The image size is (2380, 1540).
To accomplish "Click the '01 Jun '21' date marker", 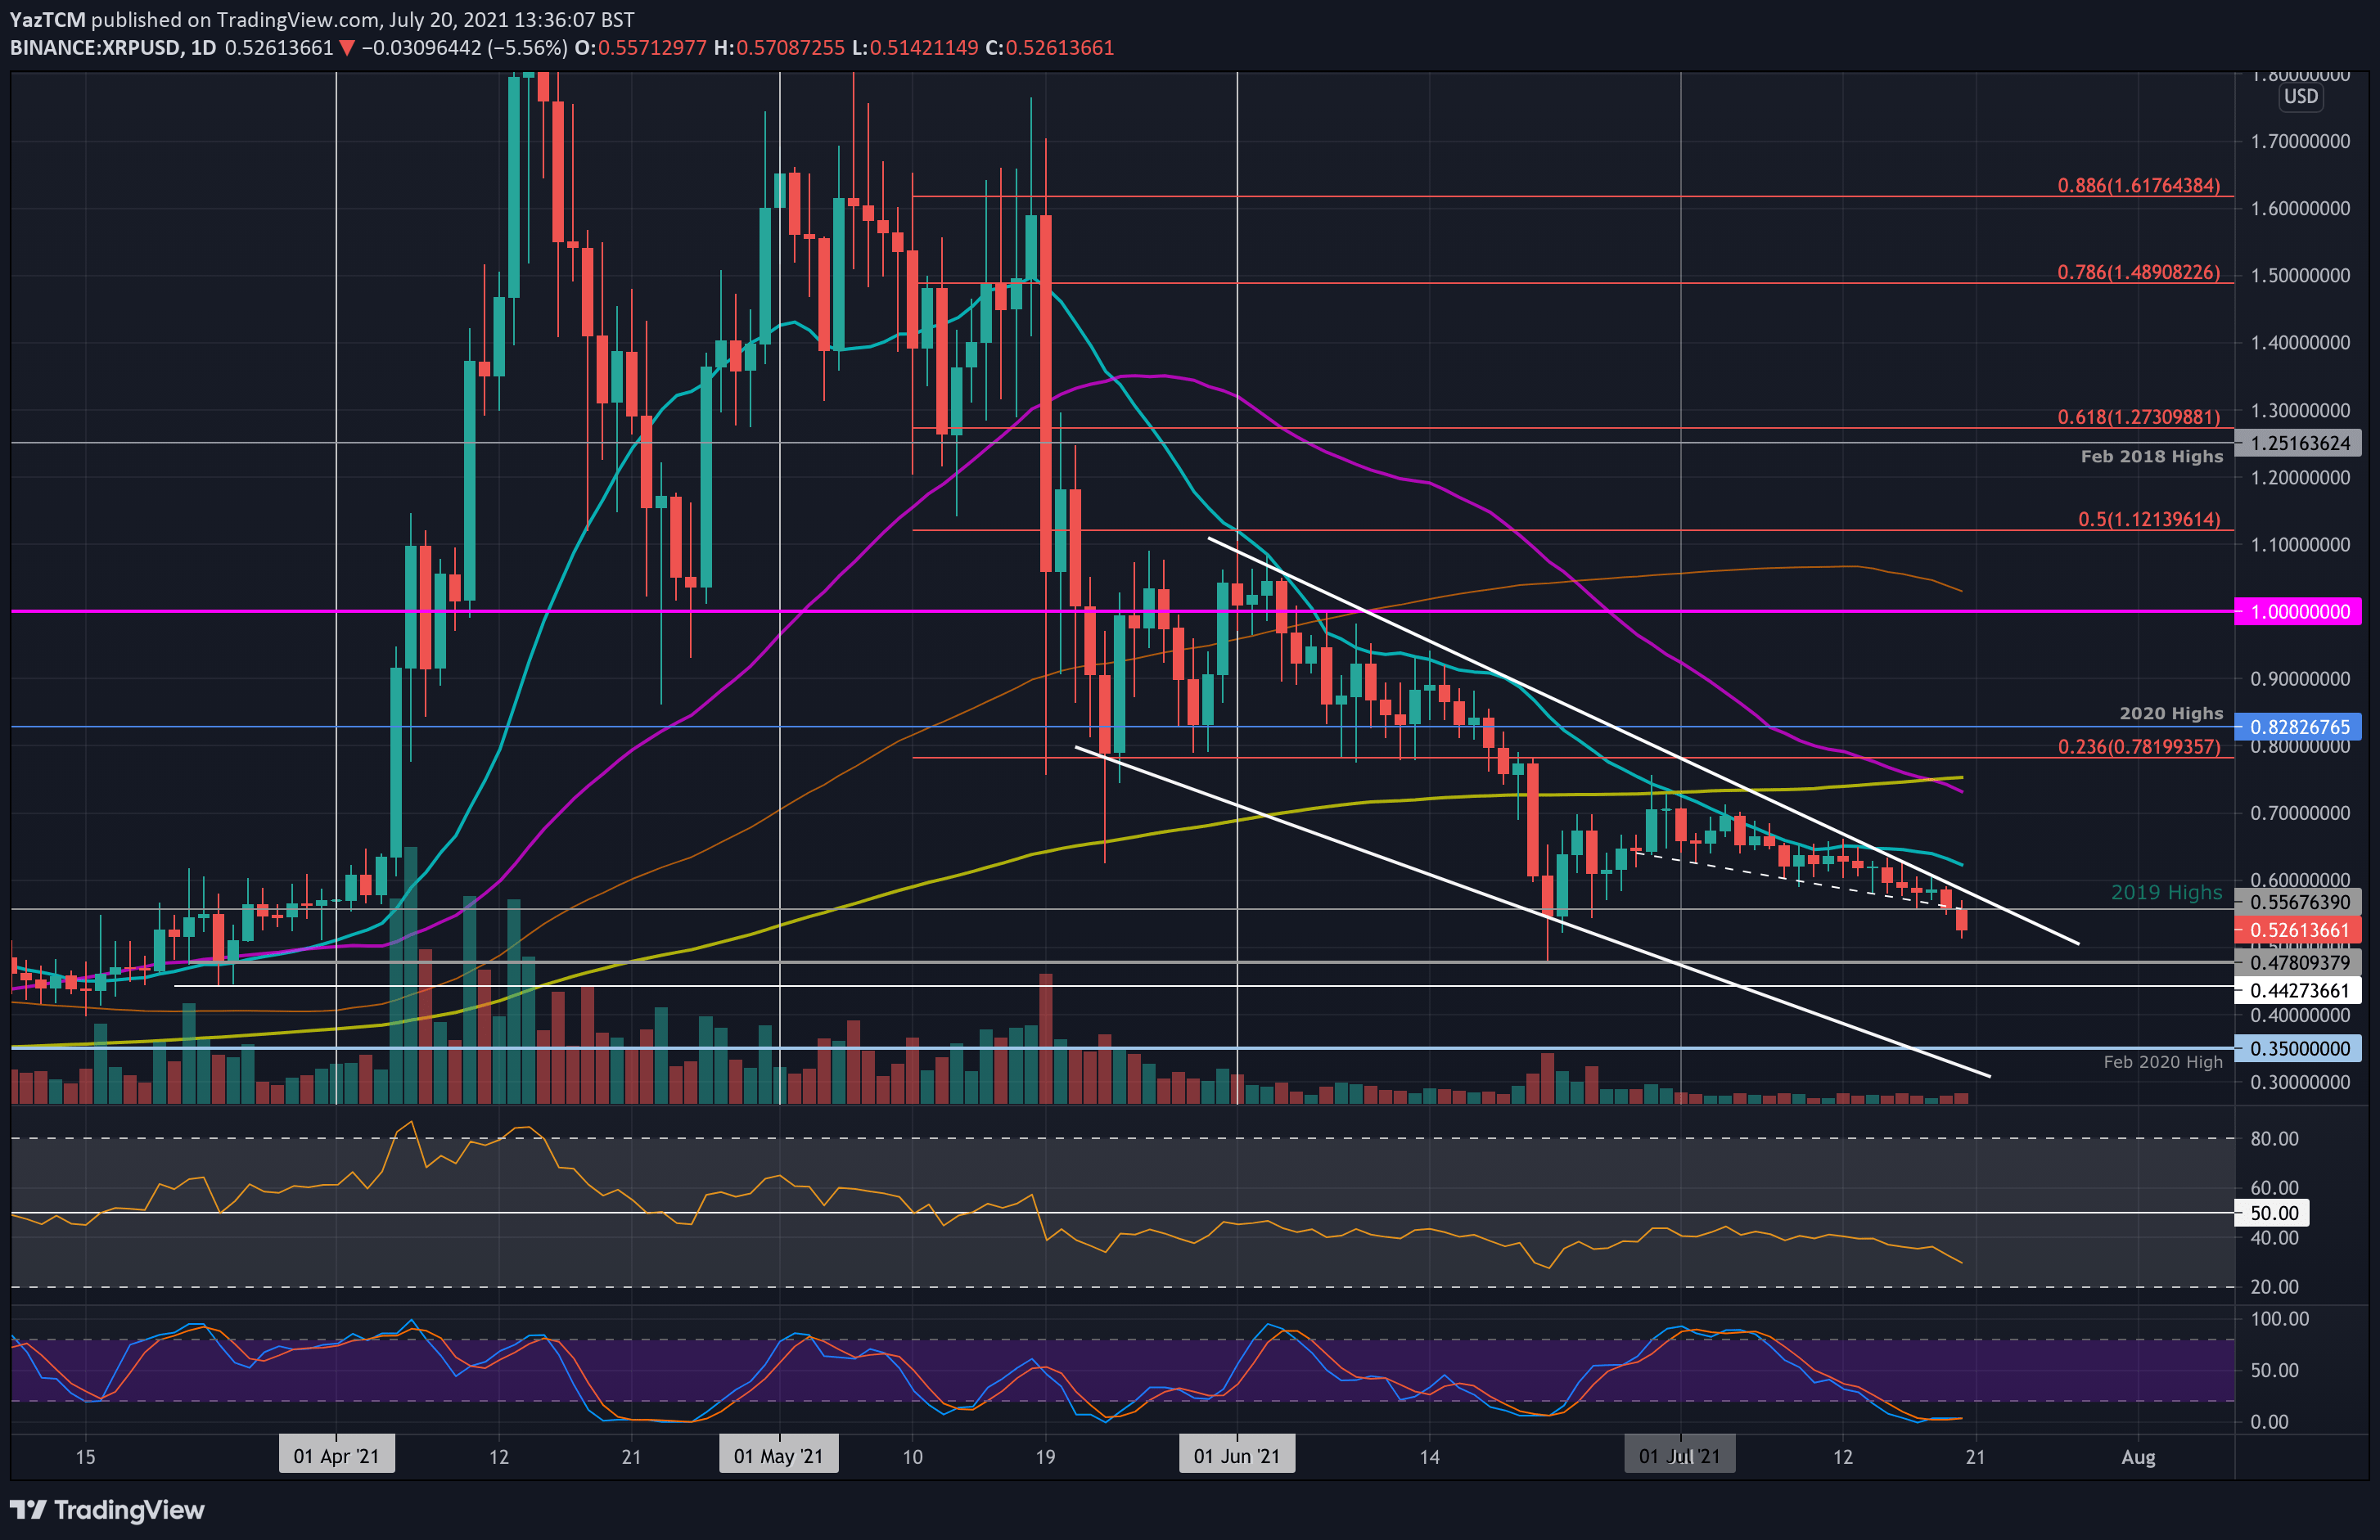I will click(x=1236, y=1455).
